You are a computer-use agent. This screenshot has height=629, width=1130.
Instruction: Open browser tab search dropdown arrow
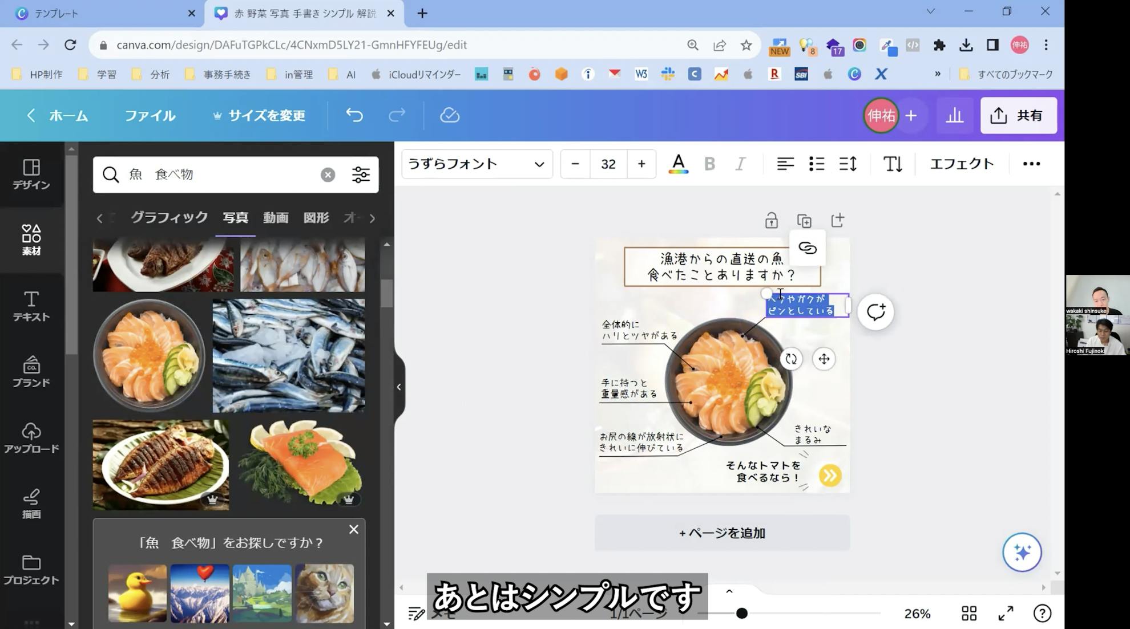(930, 11)
